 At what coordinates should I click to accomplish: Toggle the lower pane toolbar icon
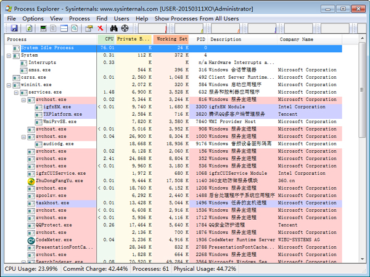pos(64,28)
